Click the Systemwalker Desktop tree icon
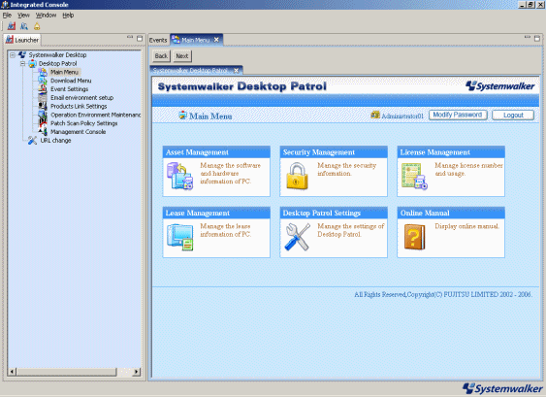Image resolution: width=546 pixels, height=397 pixels. point(22,54)
